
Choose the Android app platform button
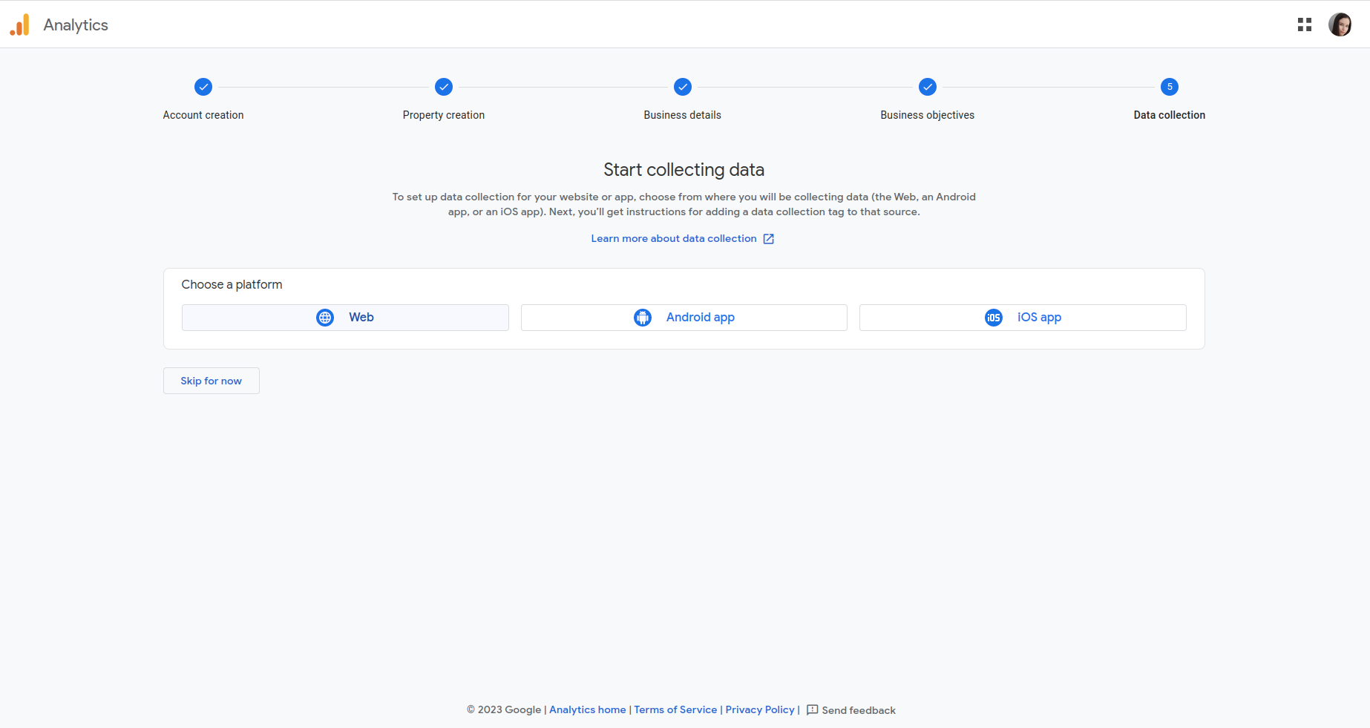pos(684,318)
